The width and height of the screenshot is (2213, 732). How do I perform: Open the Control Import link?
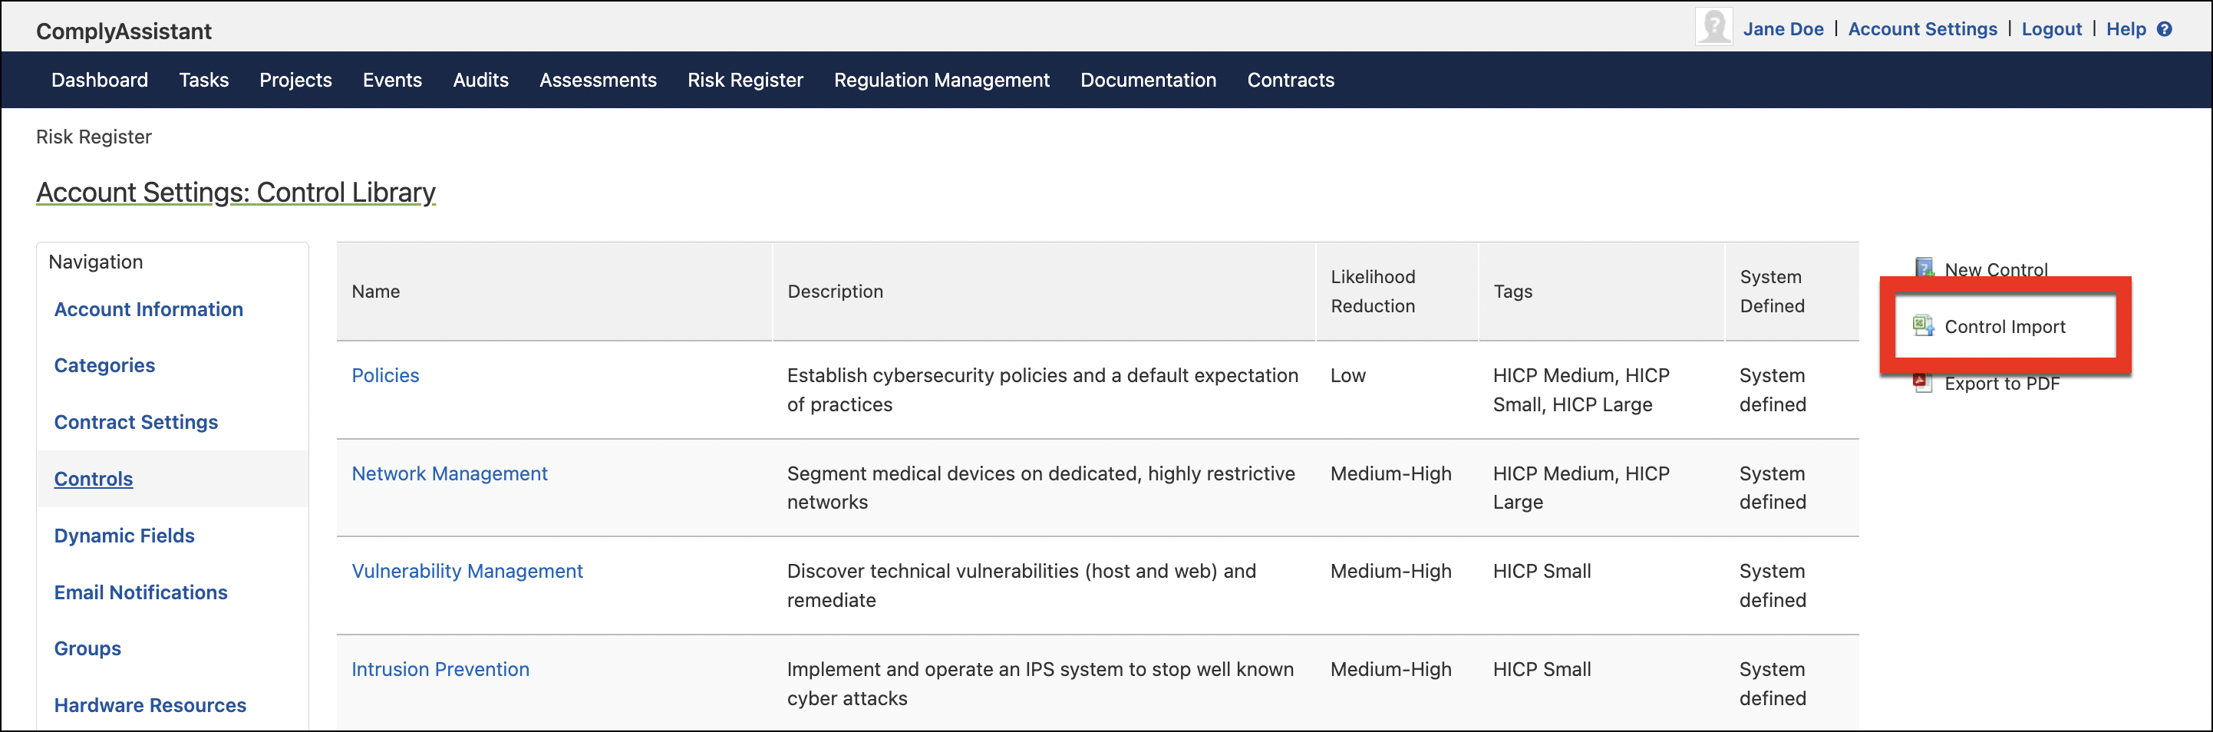click(x=2004, y=326)
